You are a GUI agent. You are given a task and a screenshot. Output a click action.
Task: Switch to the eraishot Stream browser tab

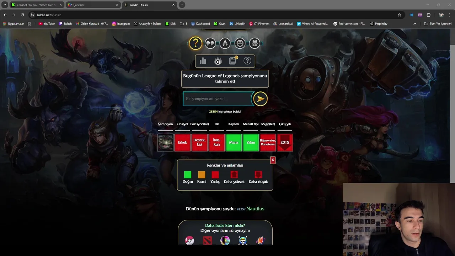pyautogui.click(x=37, y=5)
